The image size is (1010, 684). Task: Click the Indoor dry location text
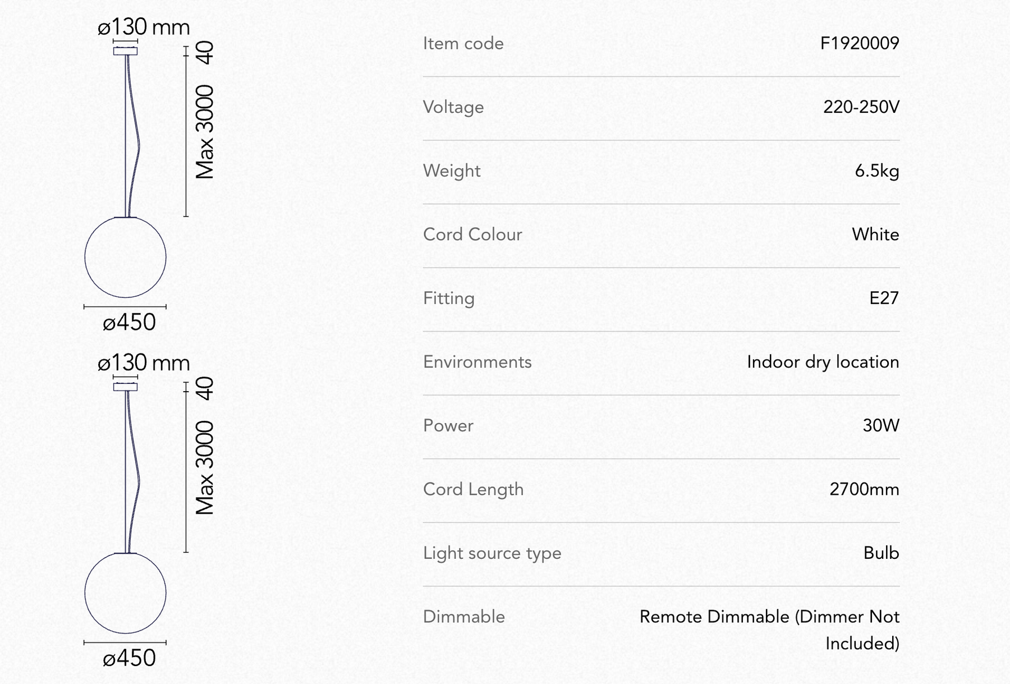[x=823, y=362]
